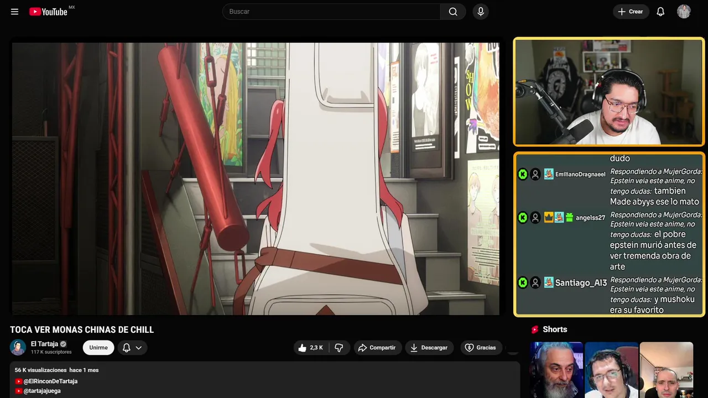Download the video via Descargar
The width and height of the screenshot is (708, 398).
coord(429,348)
